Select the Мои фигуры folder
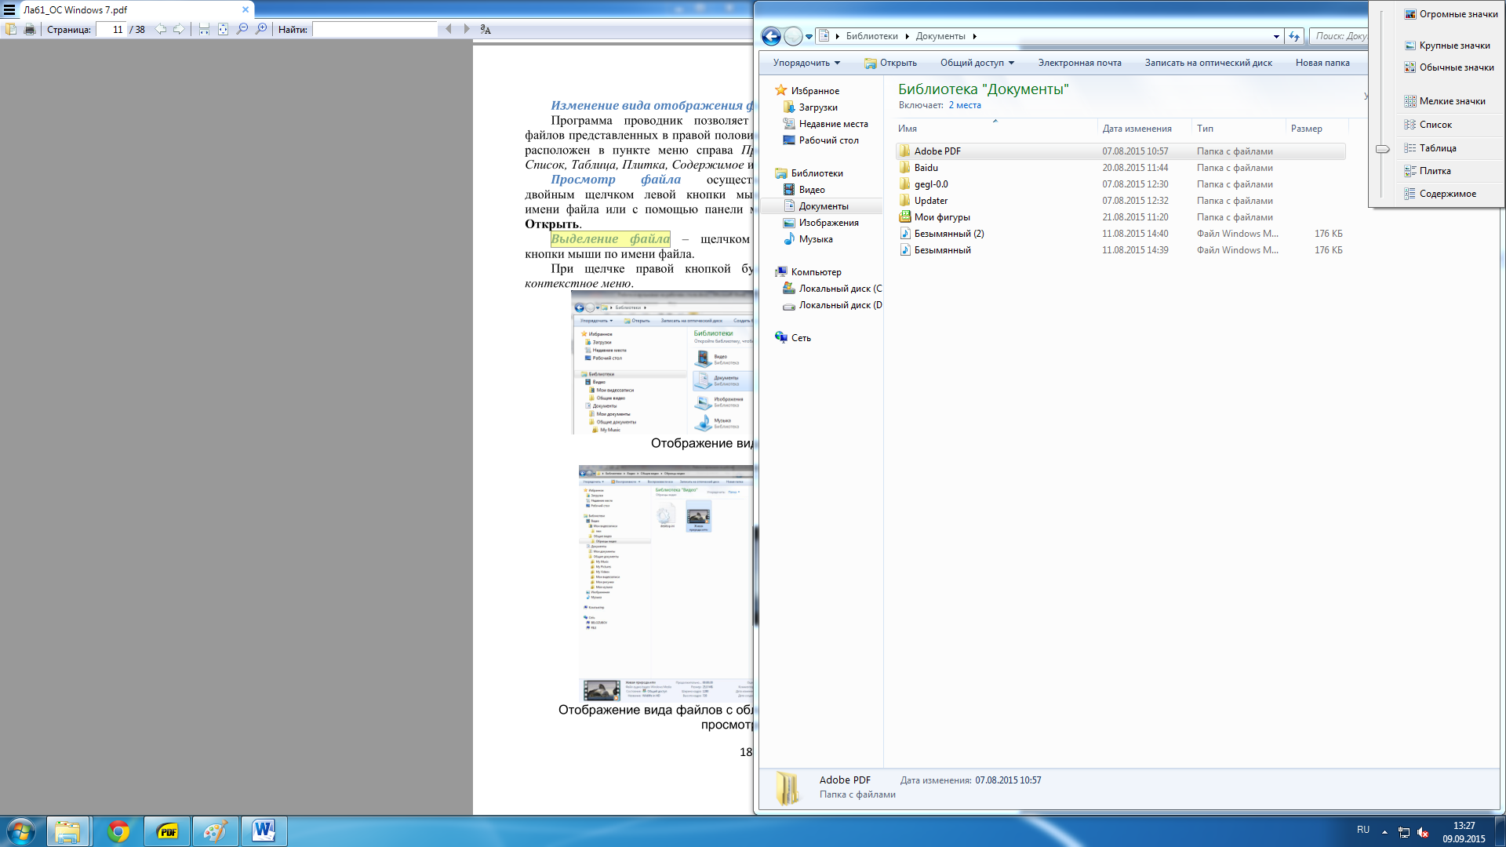The width and height of the screenshot is (1506, 847). 1121,217
